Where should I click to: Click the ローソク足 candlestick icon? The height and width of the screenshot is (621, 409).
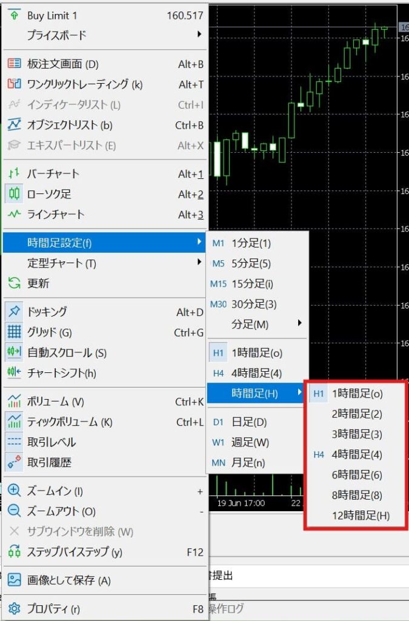[x=15, y=193]
